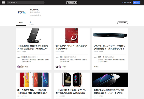Screen dimensions: 144x99
Task: Click BCN+R commenter avatar in security software card
Action: tap(57, 58)
